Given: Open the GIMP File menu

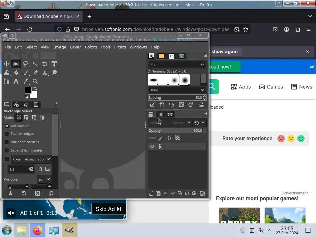Looking at the screenshot, I should (8, 47).
